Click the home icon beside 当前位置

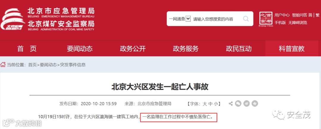[x=3, y=65]
